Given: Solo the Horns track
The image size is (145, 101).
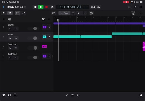Looking at the screenshot, I should click(16, 38).
